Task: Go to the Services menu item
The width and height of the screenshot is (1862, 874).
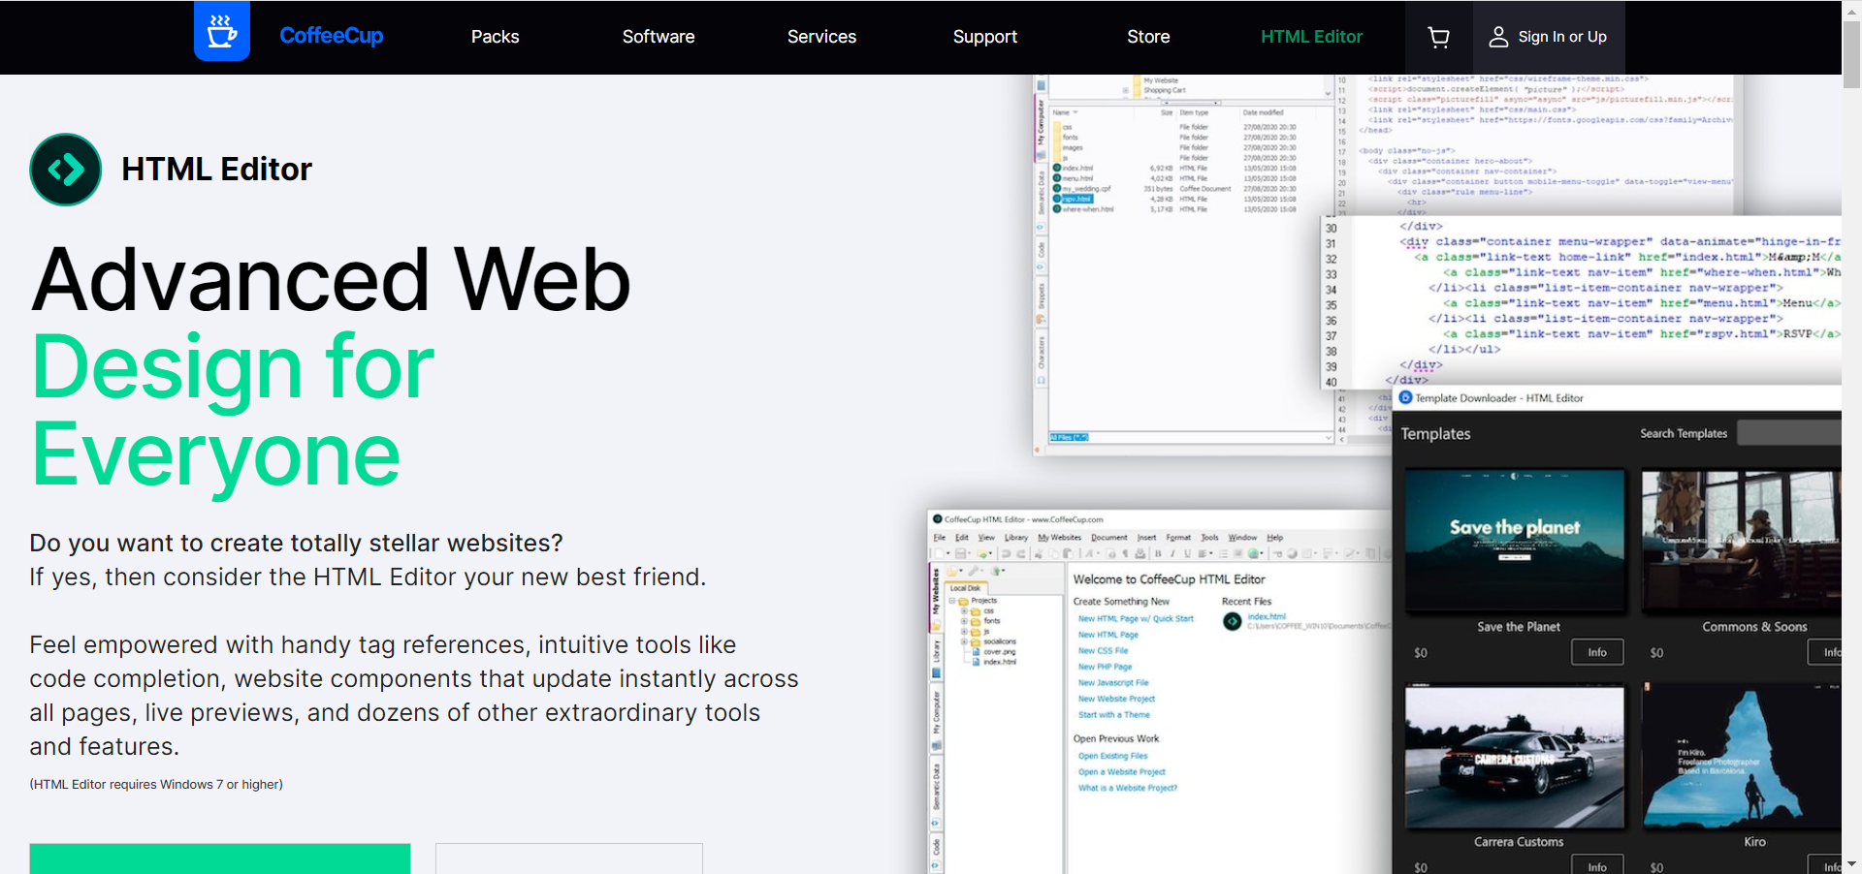Action: point(821,37)
